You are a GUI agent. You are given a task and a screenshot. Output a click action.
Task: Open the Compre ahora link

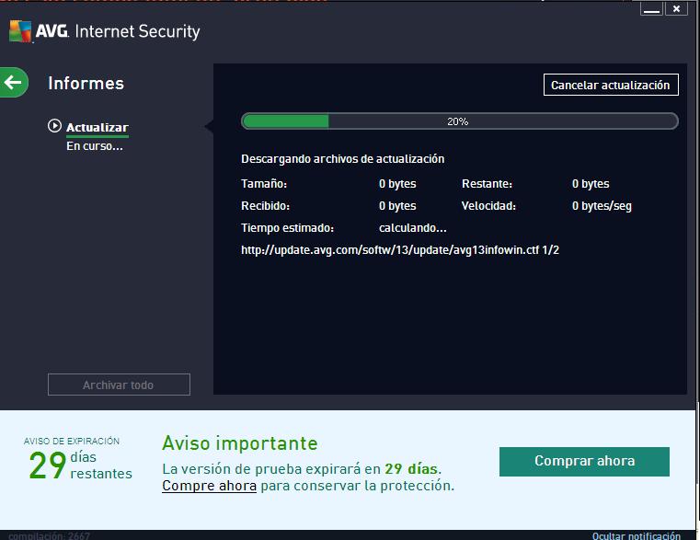pos(209,486)
